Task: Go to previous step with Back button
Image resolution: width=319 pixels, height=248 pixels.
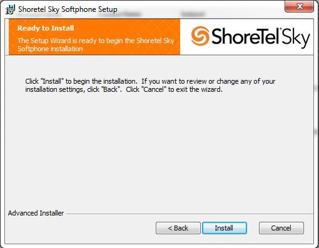Action: pyautogui.click(x=178, y=228)
